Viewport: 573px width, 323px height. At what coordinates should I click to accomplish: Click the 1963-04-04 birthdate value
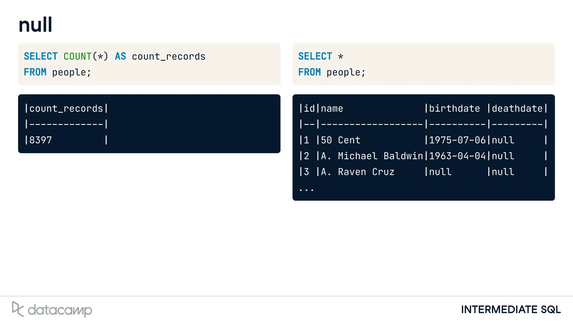click(457, 156)
